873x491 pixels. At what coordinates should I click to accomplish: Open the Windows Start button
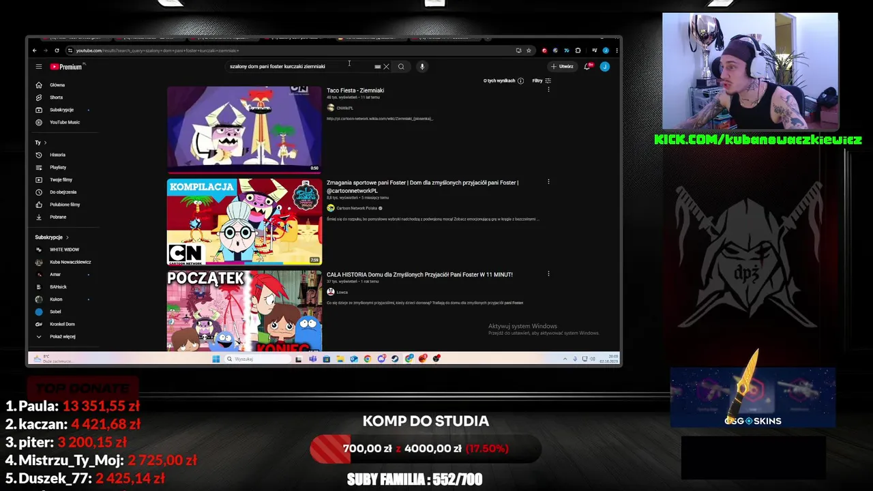pos(216,359)
